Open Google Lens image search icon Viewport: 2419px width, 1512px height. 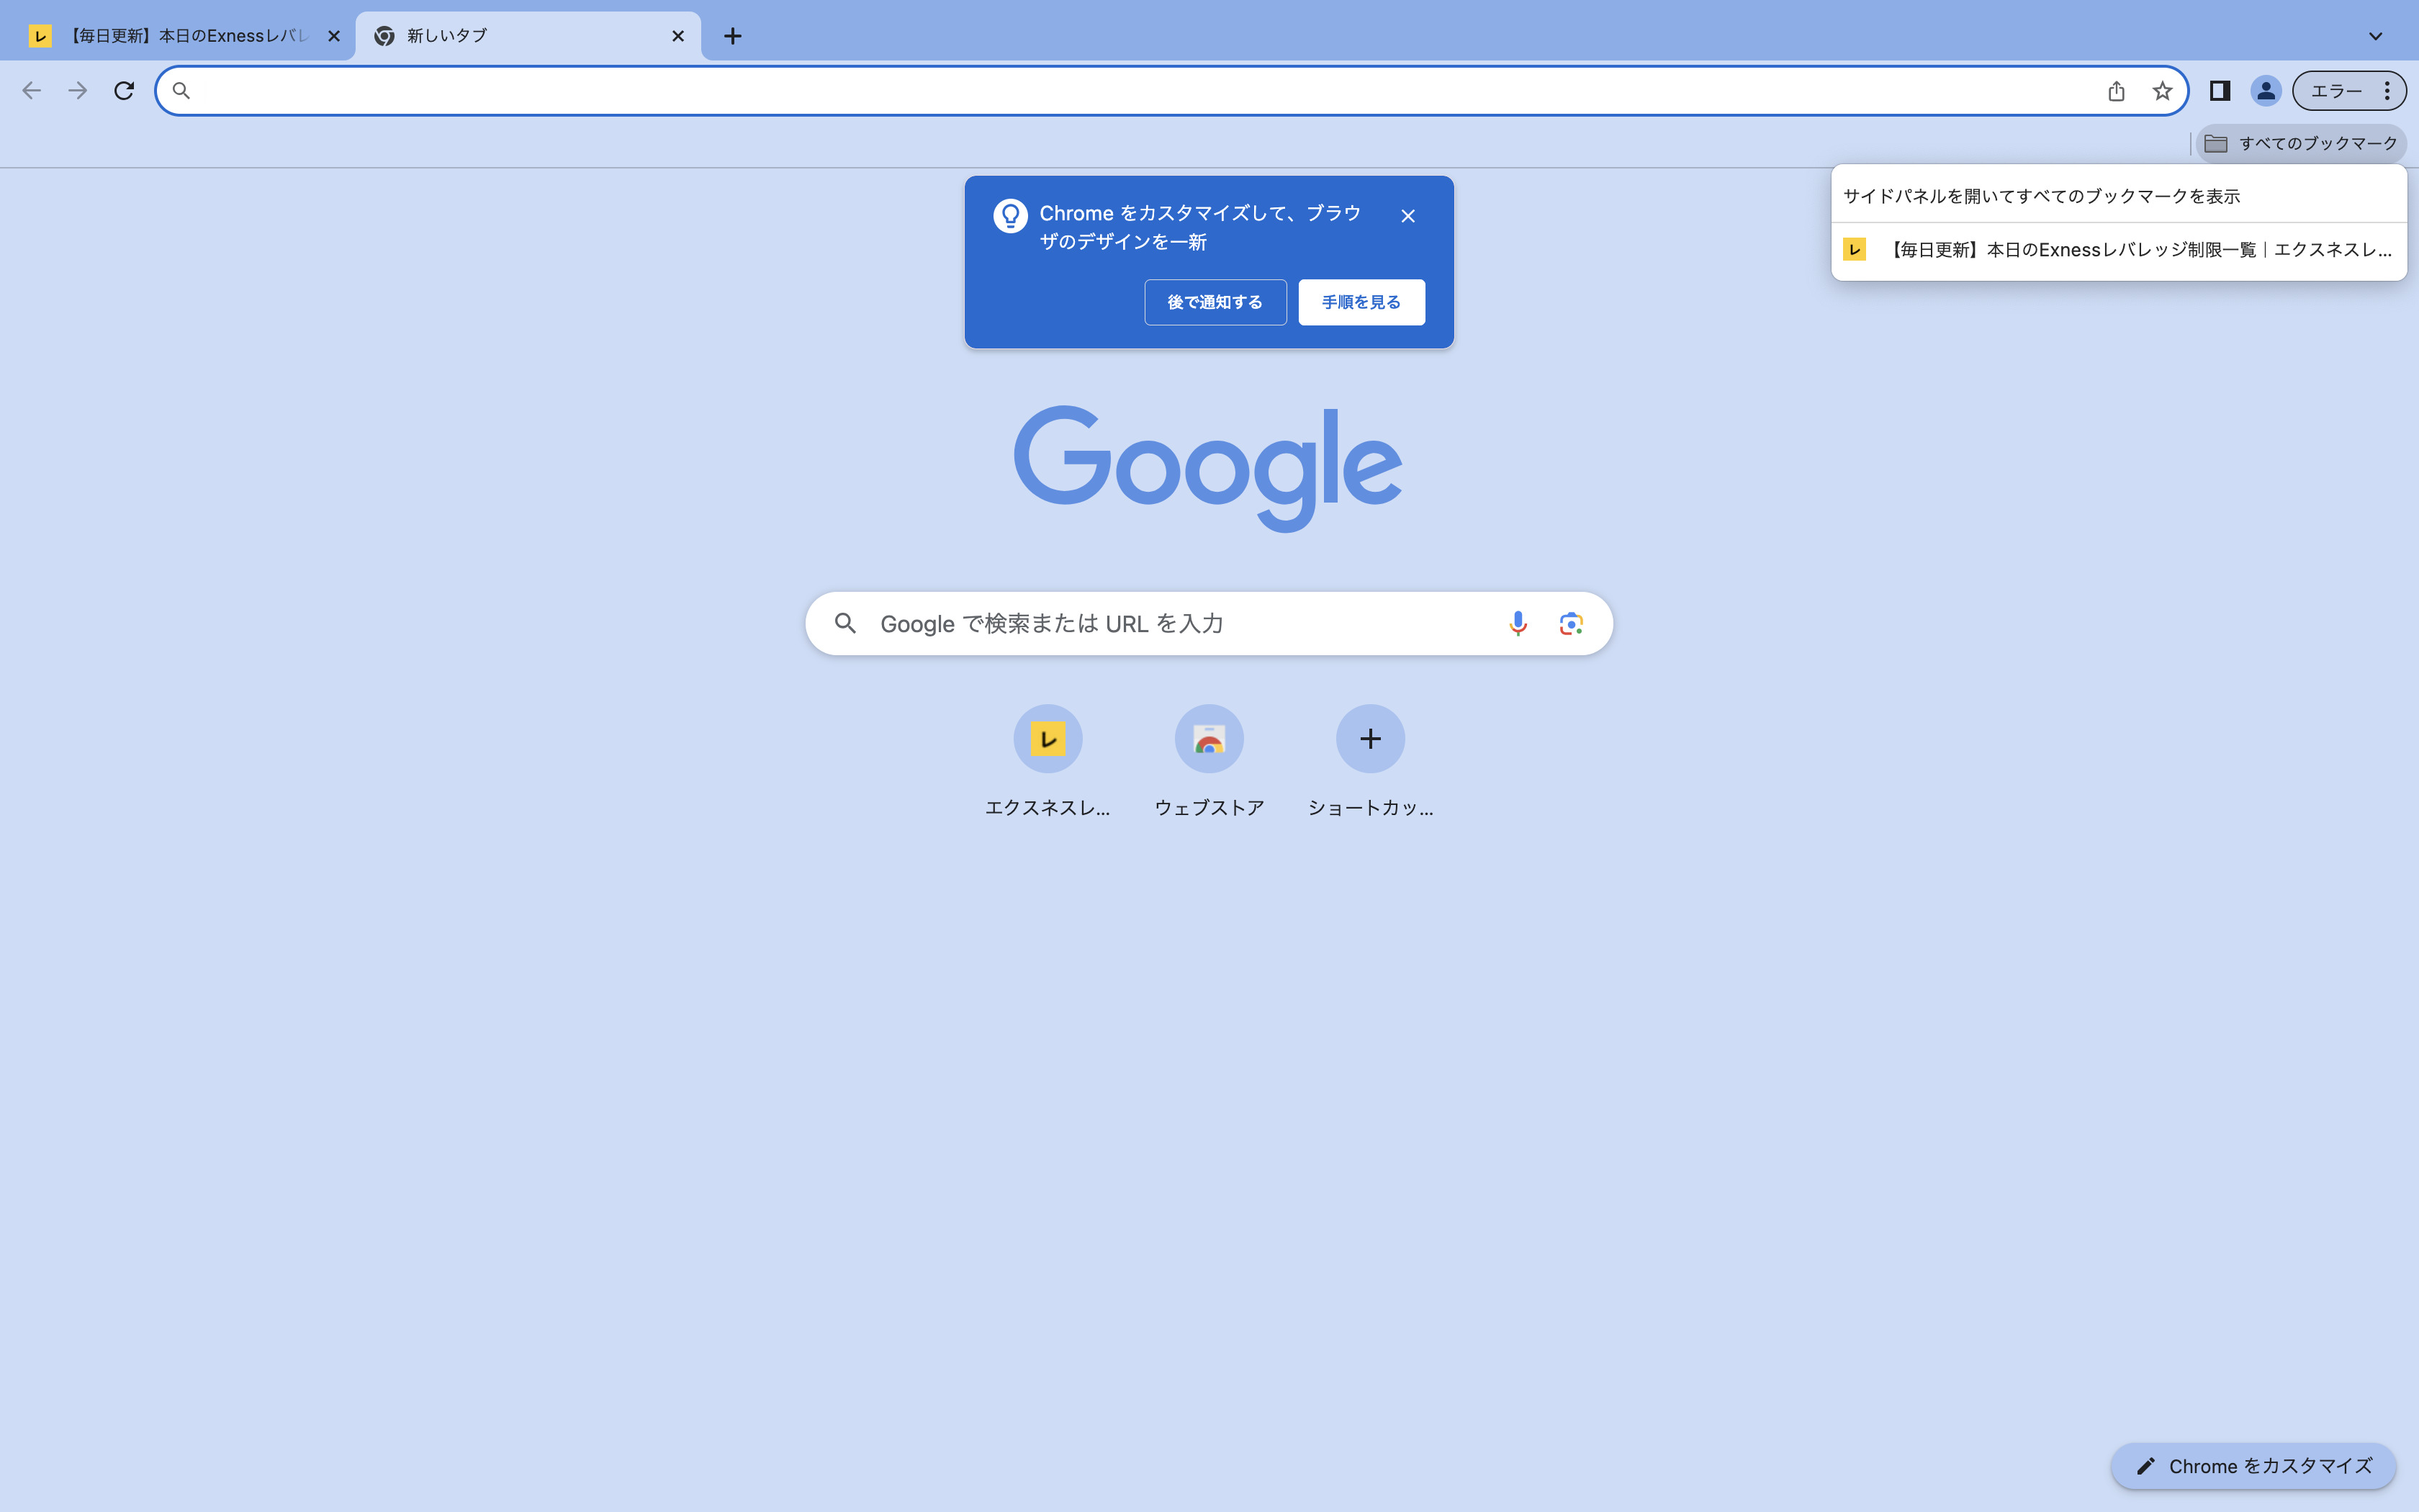[x=1570, y=624]
